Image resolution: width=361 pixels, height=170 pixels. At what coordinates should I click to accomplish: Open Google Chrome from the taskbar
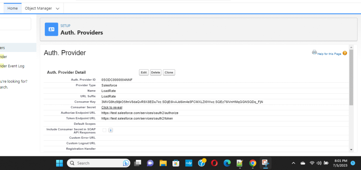pos(252,163)
